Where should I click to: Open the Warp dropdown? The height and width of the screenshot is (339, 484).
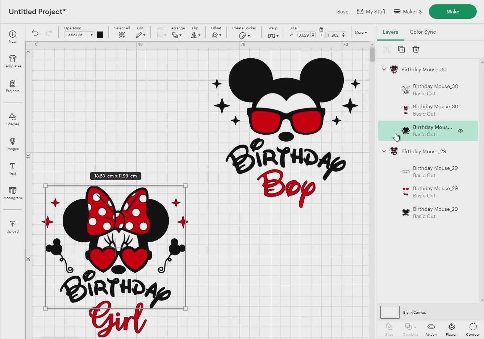click(x=273, y=35)
